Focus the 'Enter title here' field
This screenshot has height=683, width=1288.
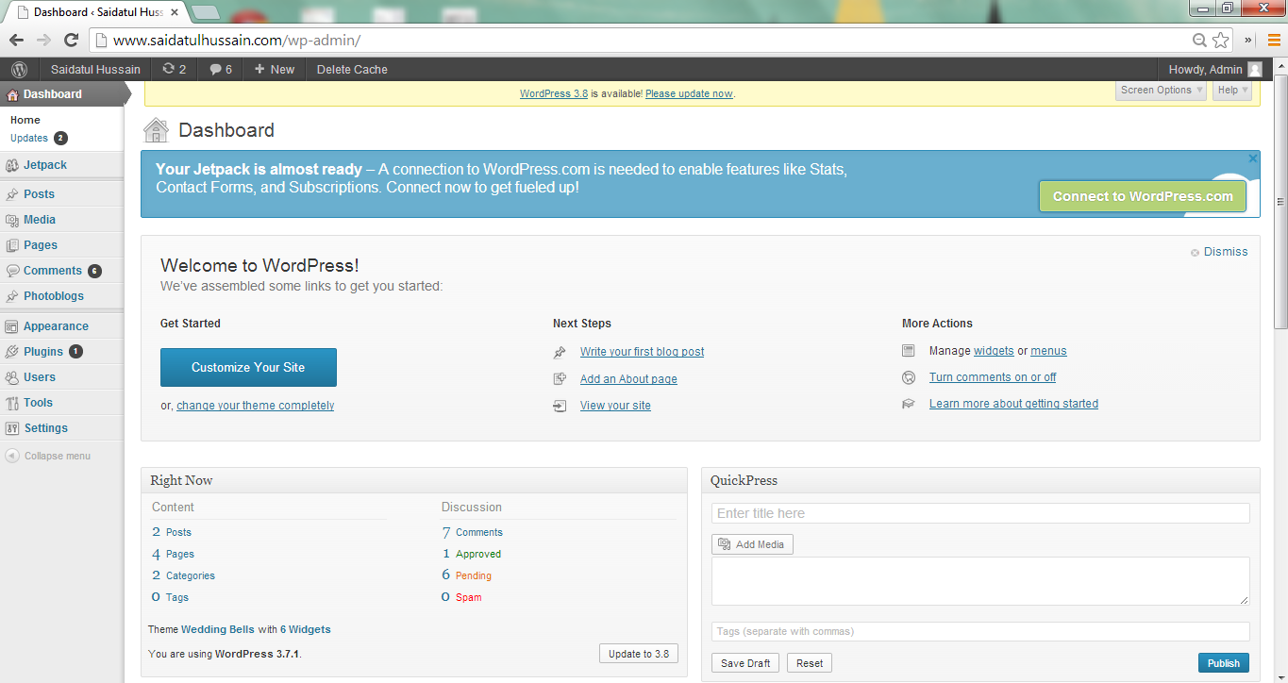[980, 513]
